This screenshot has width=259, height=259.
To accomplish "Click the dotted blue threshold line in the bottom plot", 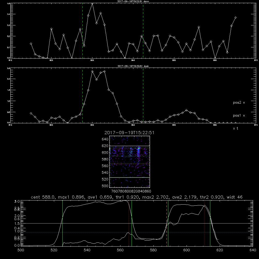I will click(137, 232).
